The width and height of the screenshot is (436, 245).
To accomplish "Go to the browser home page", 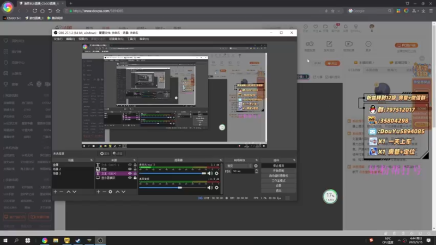I will 43,11.
